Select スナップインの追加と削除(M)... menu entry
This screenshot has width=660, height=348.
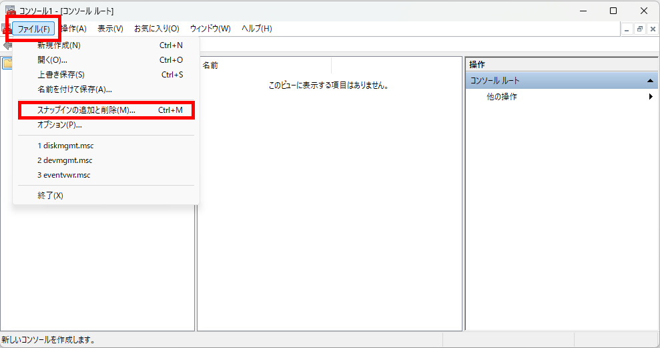(x=87, y=110)
